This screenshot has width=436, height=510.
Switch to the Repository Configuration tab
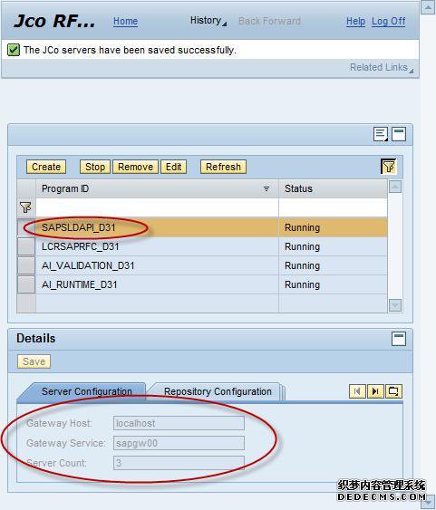click(x=218, y=391)
